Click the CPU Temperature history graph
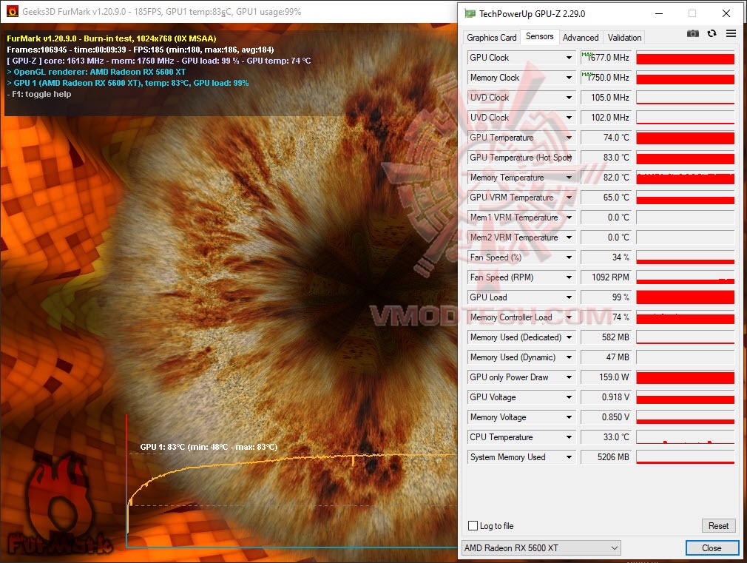 685,437
